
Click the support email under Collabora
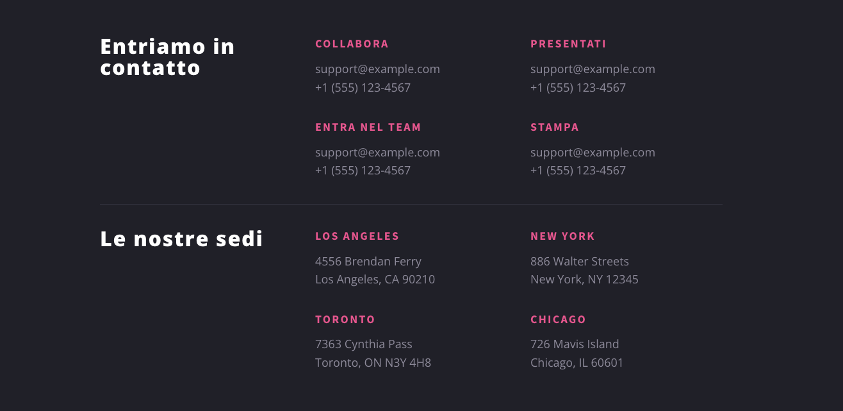pos(377,69)
